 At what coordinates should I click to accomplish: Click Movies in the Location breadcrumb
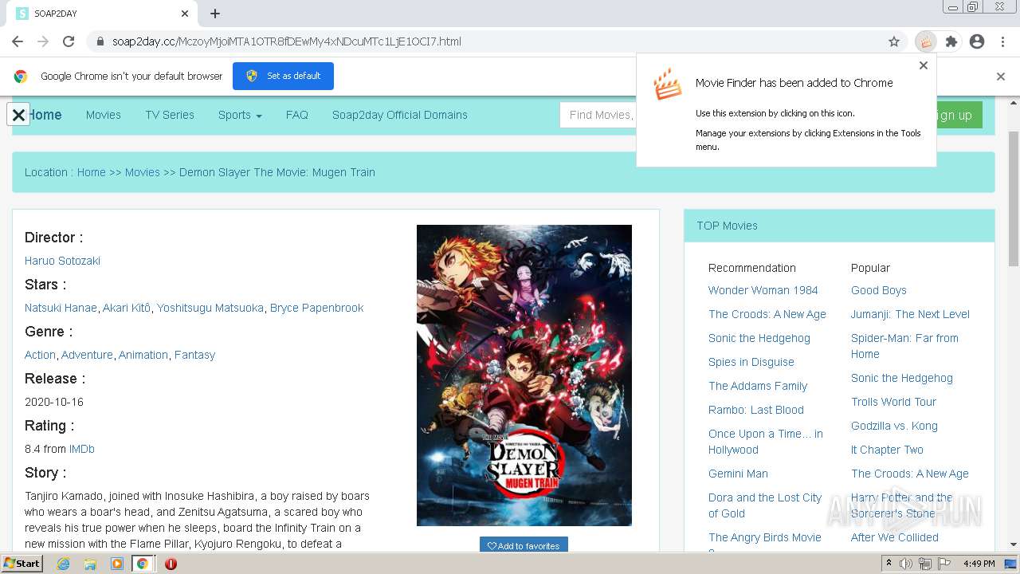(x=143, y=172)
